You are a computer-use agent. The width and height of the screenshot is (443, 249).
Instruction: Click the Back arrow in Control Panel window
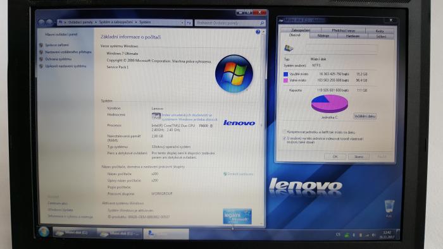[42, 23]
